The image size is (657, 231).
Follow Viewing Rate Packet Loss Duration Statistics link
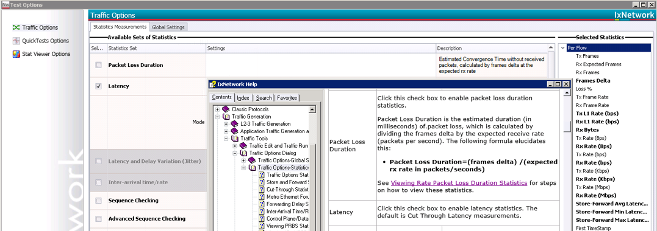coord(459,183)
